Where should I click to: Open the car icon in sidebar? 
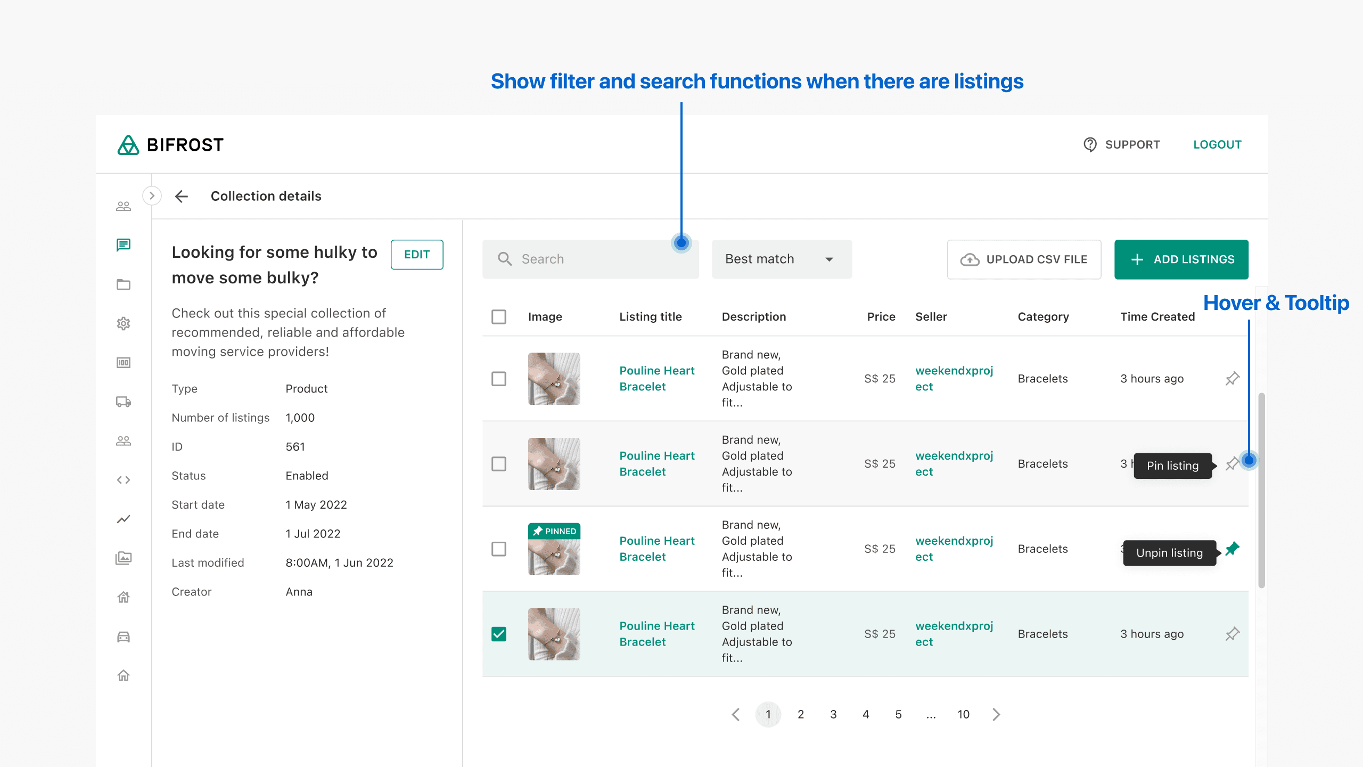[124, 637]
